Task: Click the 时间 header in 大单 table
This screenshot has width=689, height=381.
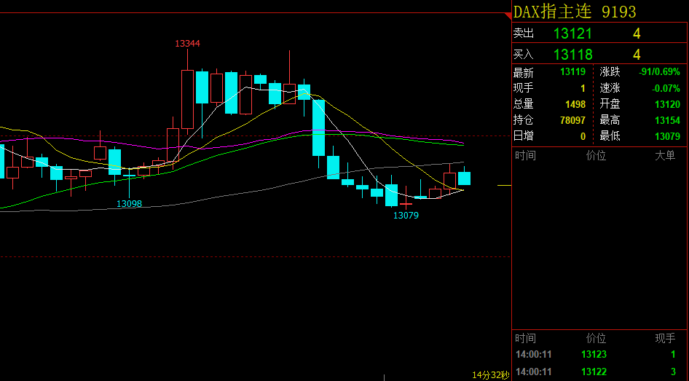Action: point(525,155)
